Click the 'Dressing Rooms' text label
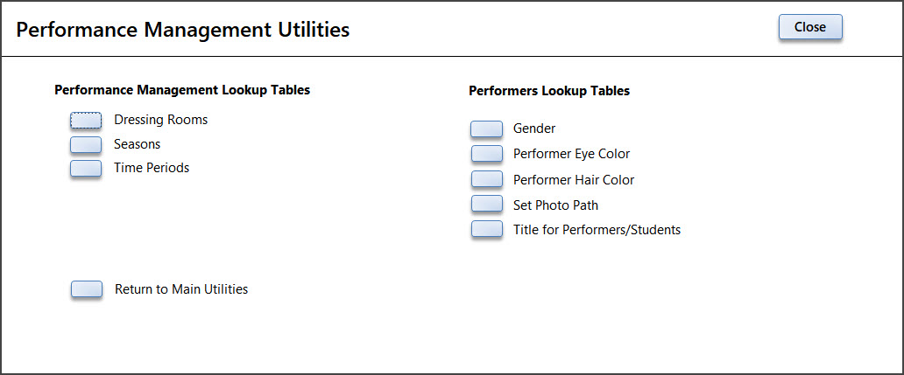904x375 pixels. (x=161, y=120)
